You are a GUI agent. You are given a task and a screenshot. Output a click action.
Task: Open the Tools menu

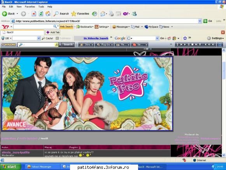pyautogui.click(x=41, y=7)
